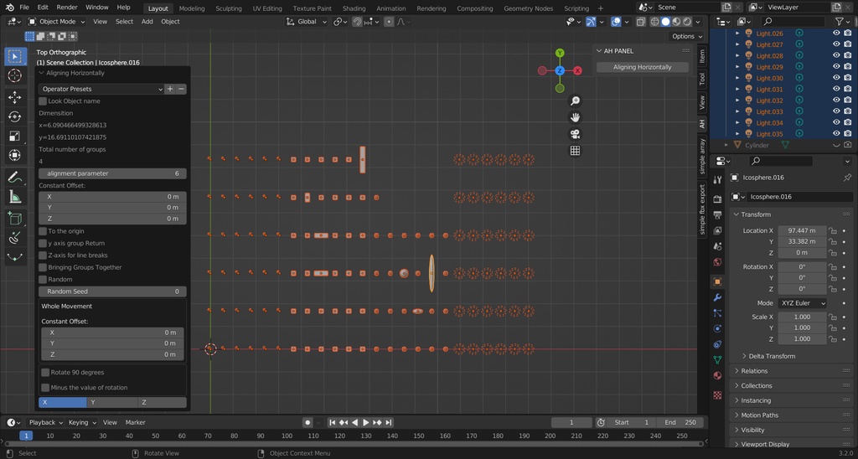Select the Transform tool
This screenshot has width=858, height=459.
pyautogui.click(x=15, y=155)
